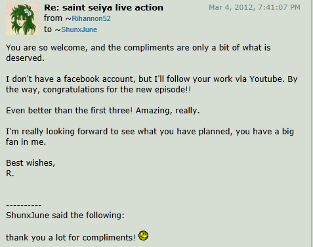
Task: Click the yellow smiley emoticon
Action: tap(144, 236)
